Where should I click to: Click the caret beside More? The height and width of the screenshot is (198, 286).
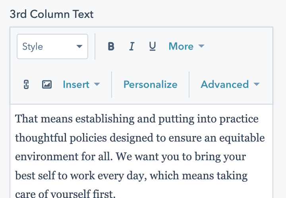pos(201,47)
